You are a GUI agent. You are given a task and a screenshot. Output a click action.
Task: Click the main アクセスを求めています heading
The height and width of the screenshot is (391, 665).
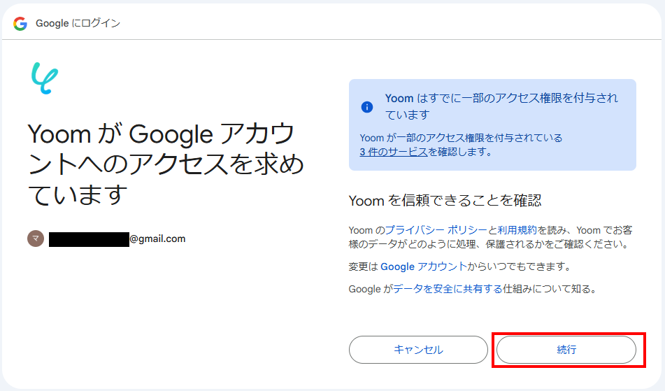tap(166, 163)
